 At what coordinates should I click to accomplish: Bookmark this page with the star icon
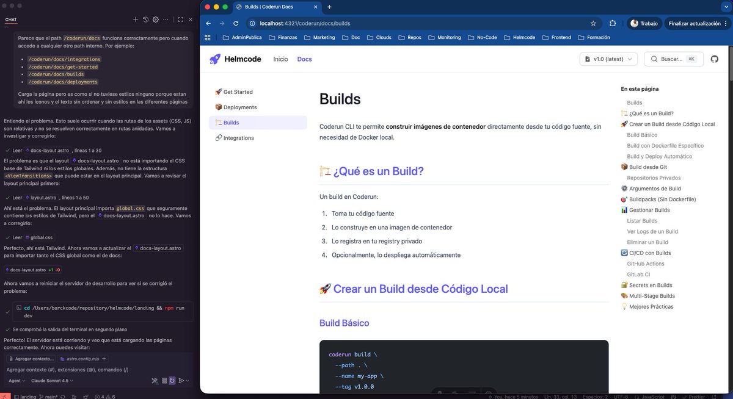593,23
